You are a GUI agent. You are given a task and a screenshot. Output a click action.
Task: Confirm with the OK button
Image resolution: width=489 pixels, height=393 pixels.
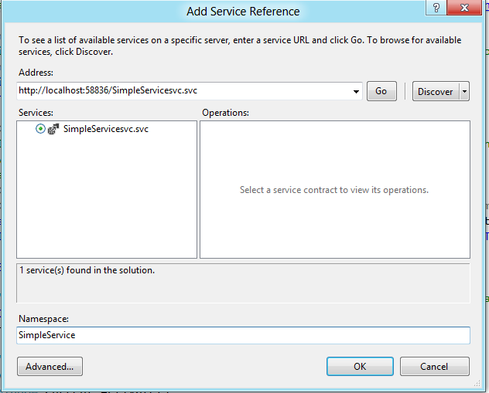click(x=360, y=366)
